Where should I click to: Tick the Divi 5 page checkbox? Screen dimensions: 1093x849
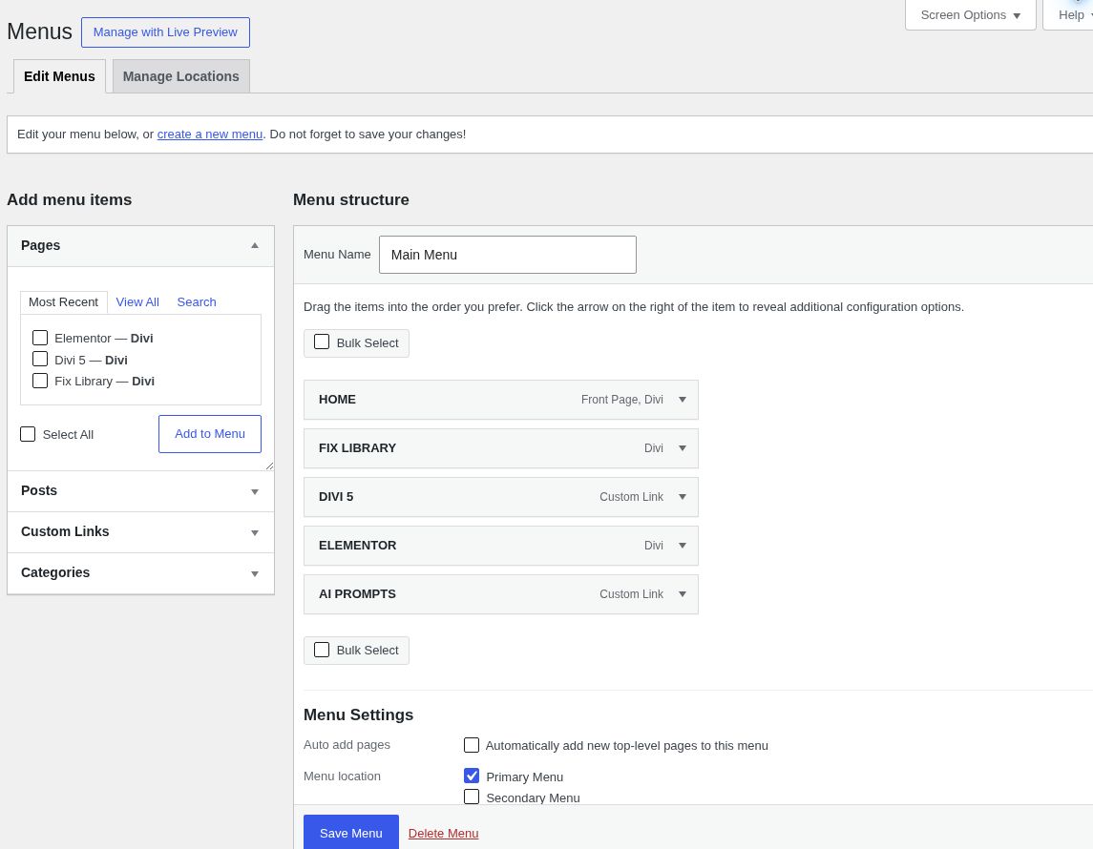40,360
